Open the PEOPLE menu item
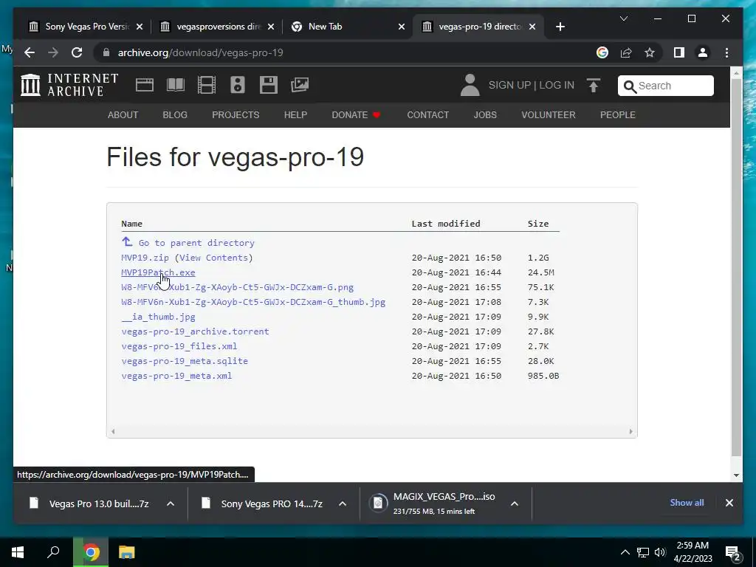The width and height of the screenshot is (756, 567). [x=618, y=114]
